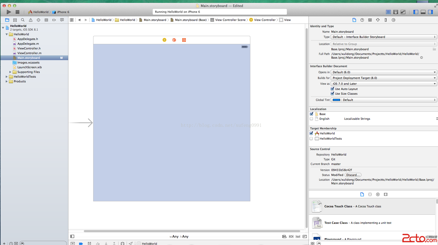Viewport: 438px width, 245px height.
Task: Click the First Responder icon in scene dock
Action: [174, 40]
